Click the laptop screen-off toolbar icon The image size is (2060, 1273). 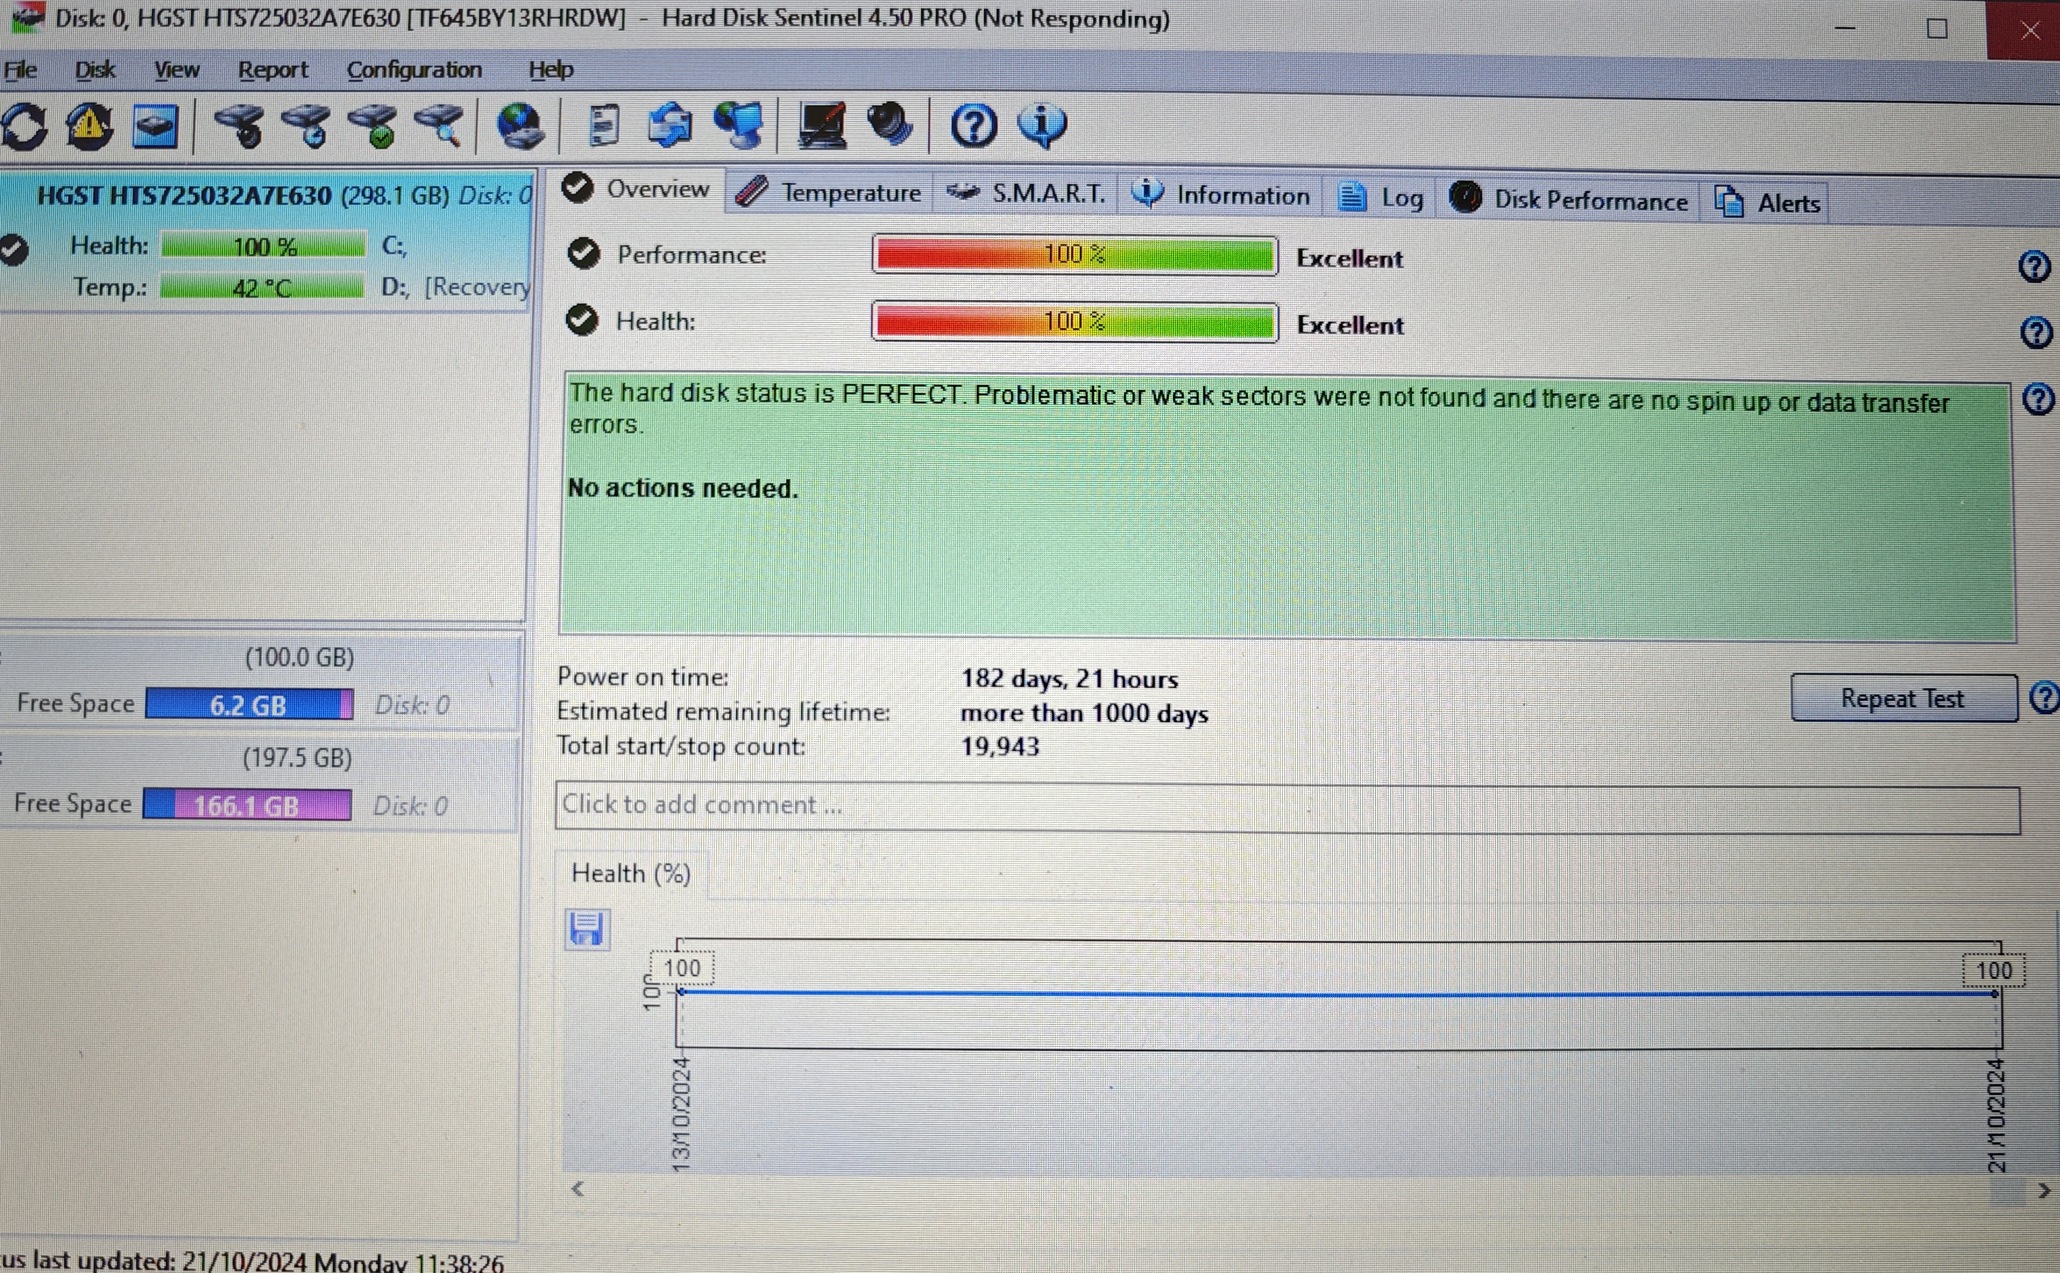[x=822, y=126]
